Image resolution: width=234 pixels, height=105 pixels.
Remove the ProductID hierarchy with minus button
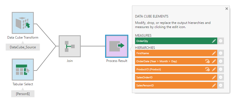tap(221, 69)
